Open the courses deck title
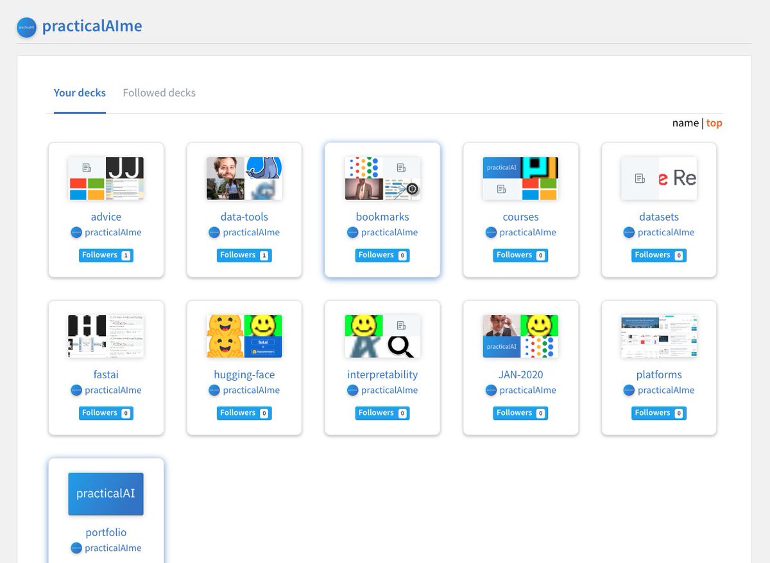This screenshot has width=770, height=563. pyautogui.click(x=520, y=217)
